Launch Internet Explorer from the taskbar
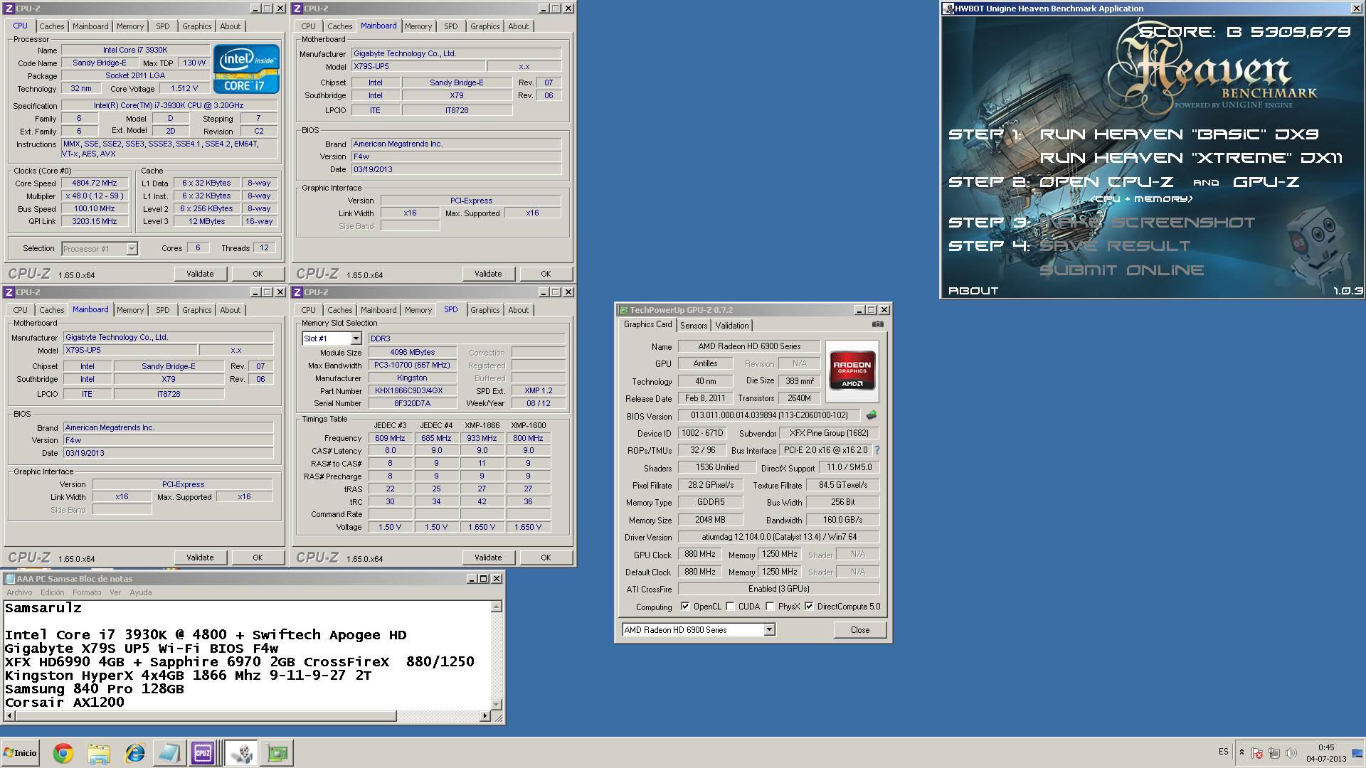Viewport: 1366px width, 768px height. (x=134, y=753)
